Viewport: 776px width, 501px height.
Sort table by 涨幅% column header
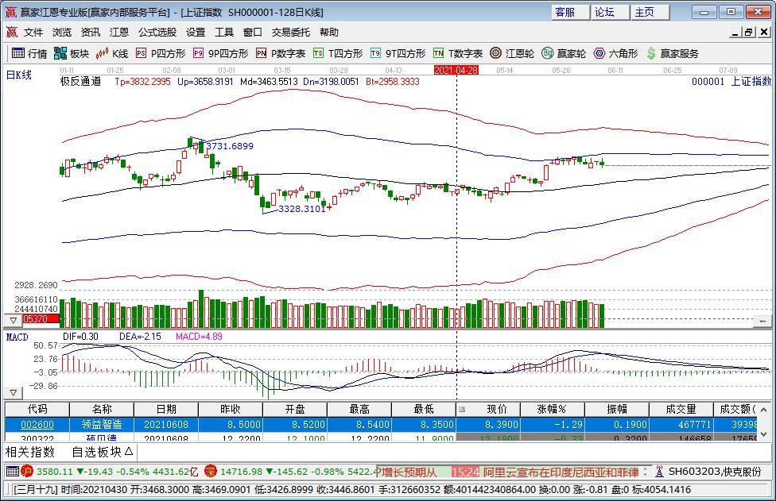coord(553,409)
